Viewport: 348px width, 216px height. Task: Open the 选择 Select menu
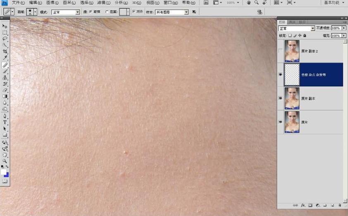(86, 2)
